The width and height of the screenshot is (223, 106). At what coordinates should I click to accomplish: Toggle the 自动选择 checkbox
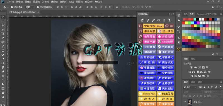12,7
